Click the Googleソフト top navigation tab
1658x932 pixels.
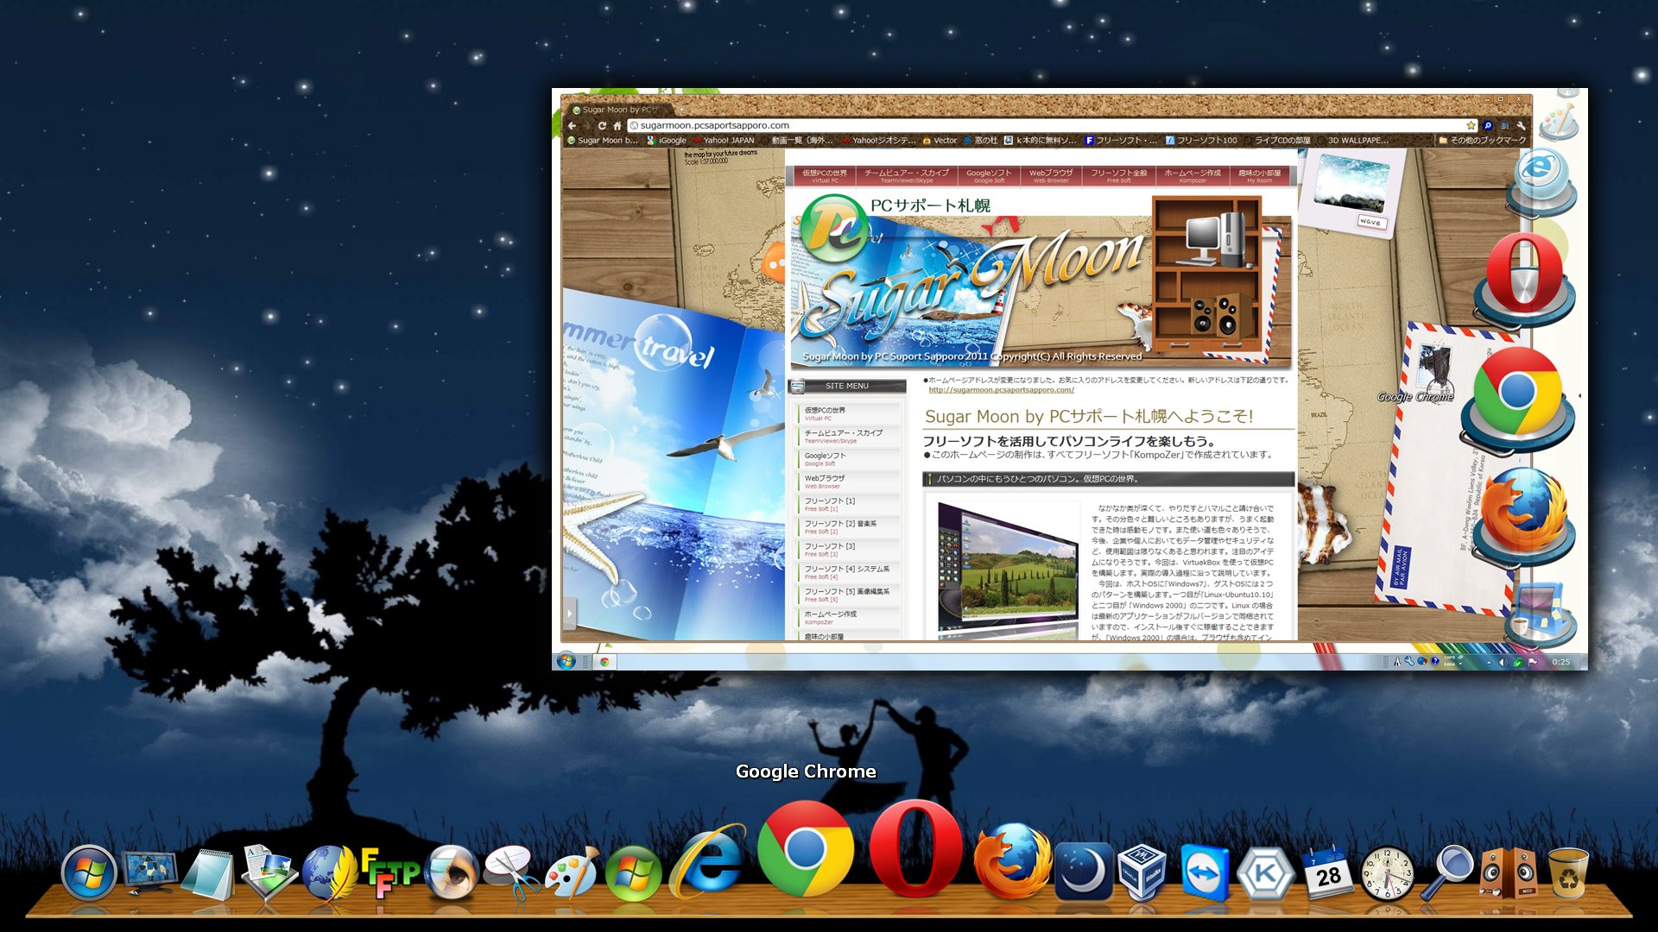pos(988,175)
